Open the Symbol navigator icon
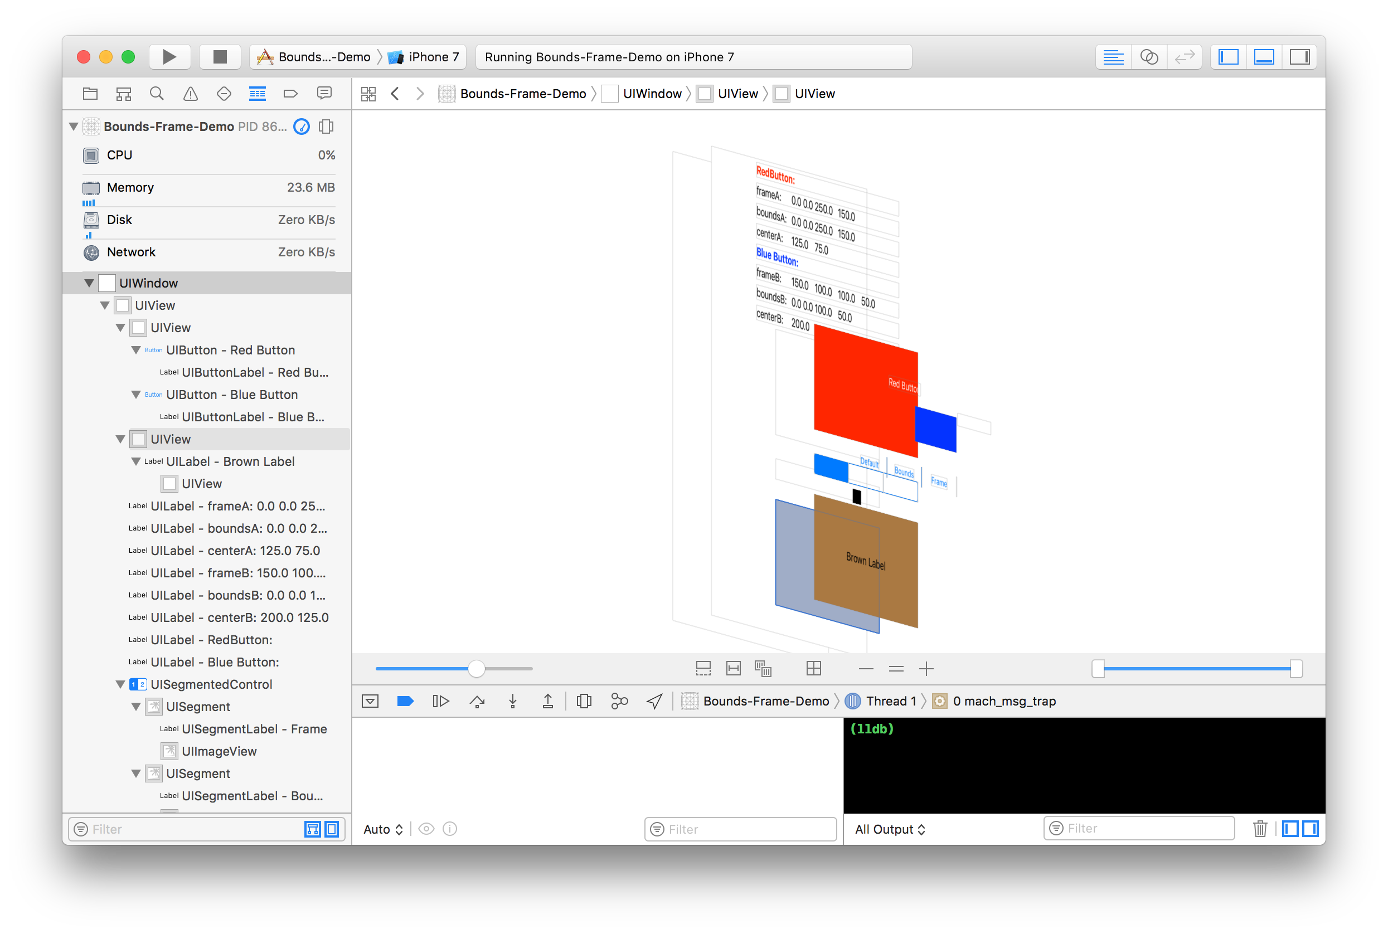The width and height of the screenshot is (1388, 934). (123, 94)
